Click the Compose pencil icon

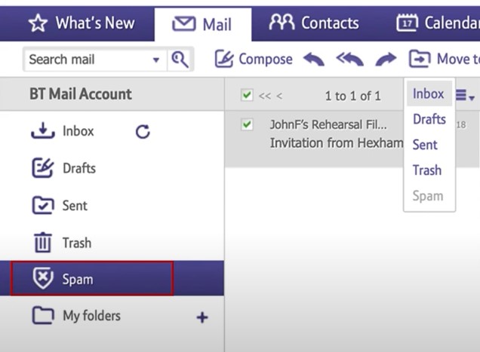click(x=224, y=59)
